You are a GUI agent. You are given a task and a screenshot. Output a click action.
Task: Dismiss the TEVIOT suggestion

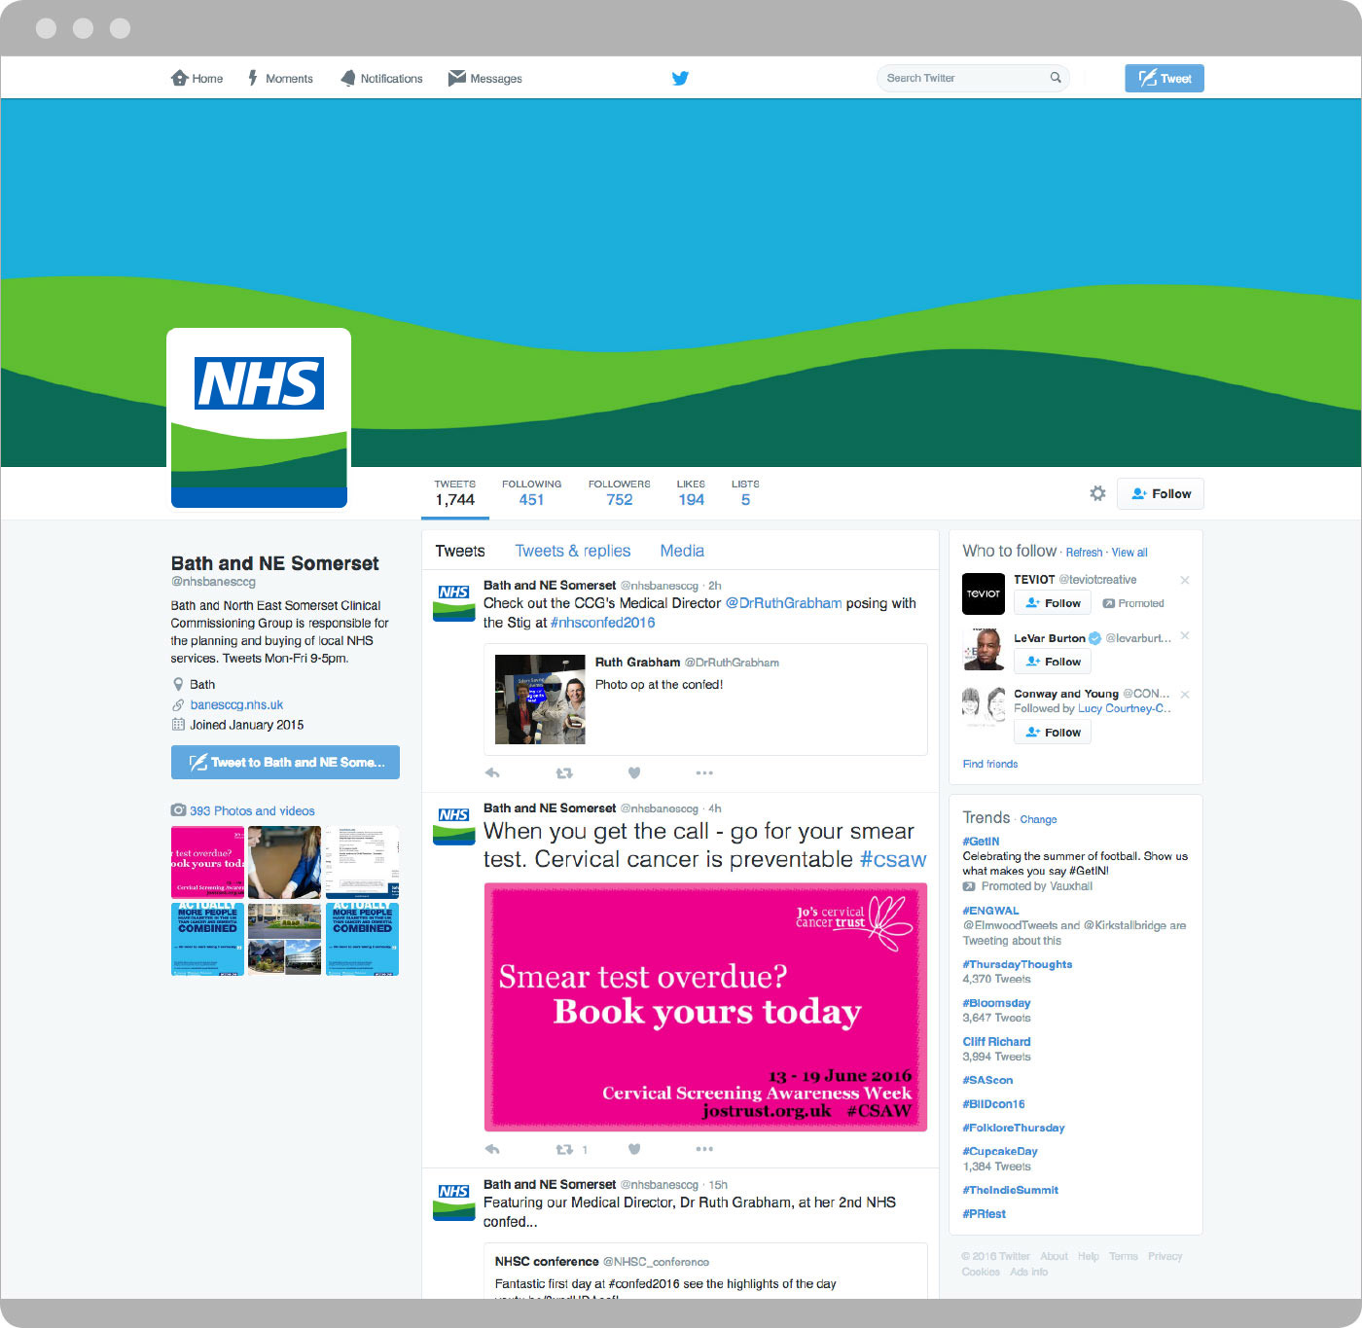click(1185, 580)
